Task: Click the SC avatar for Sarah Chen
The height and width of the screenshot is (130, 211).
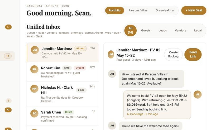Action: (34, 113)
